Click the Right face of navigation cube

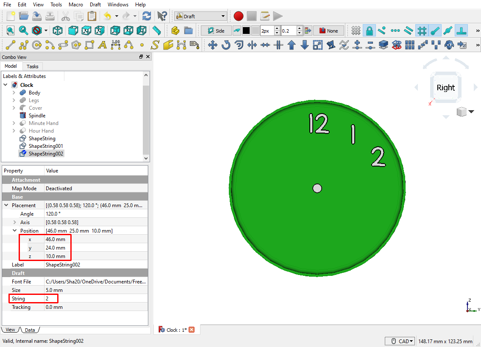(x=446, y=88)
